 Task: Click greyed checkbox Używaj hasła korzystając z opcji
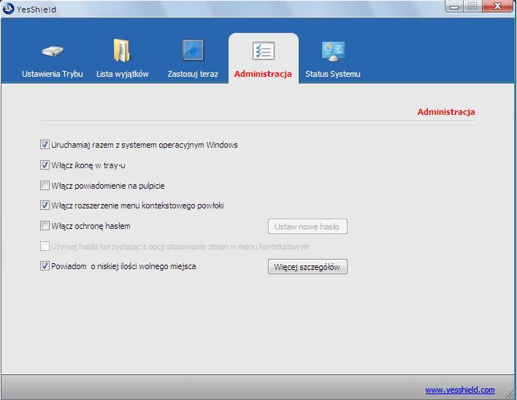click(45, 246)
